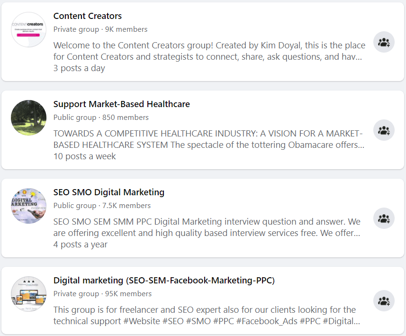Screen dimensions: 406x336
Task: Click the 850 members label
Action: pos(126,117)
